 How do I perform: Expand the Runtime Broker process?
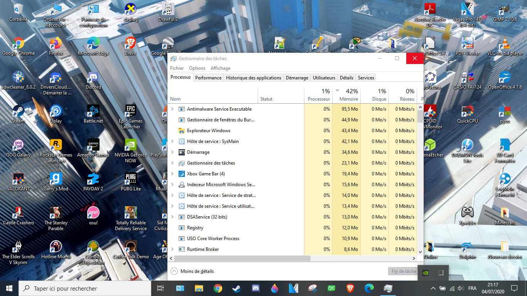coord(172,249)
